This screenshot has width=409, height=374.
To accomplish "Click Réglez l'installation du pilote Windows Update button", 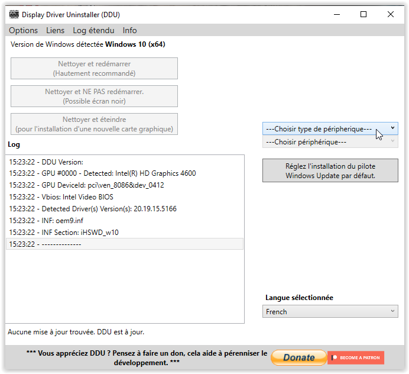I will tap(330, 170).
